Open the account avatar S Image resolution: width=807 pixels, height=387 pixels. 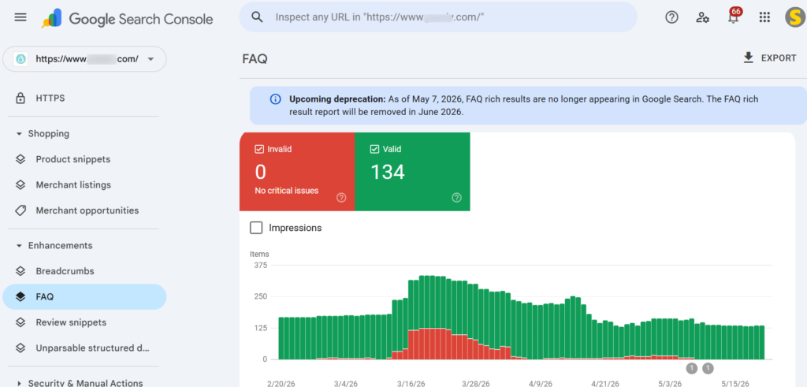[x=795, y=17]
